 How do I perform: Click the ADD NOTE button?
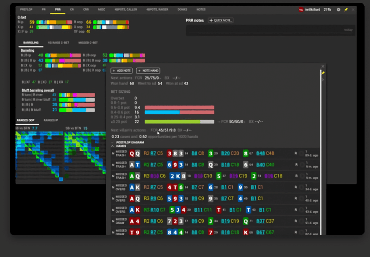(x=121, y=71)
